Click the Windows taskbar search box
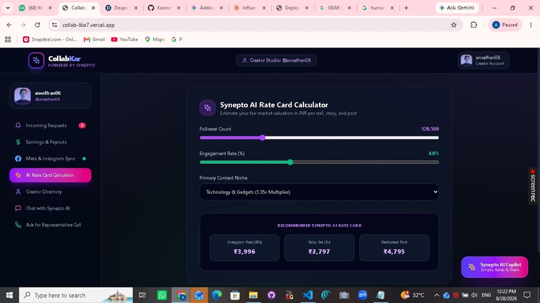540x303 pixels. pos(76,295)
